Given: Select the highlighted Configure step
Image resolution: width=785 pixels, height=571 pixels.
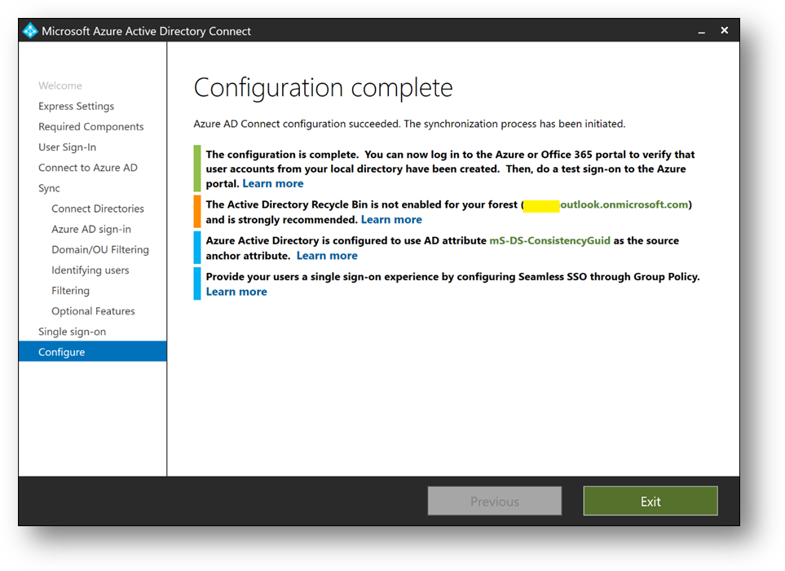Looking at the screenshot, I should click(93, 351).
